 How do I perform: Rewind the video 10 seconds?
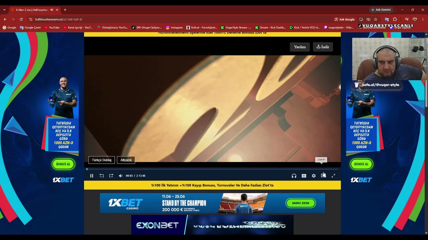102,176
